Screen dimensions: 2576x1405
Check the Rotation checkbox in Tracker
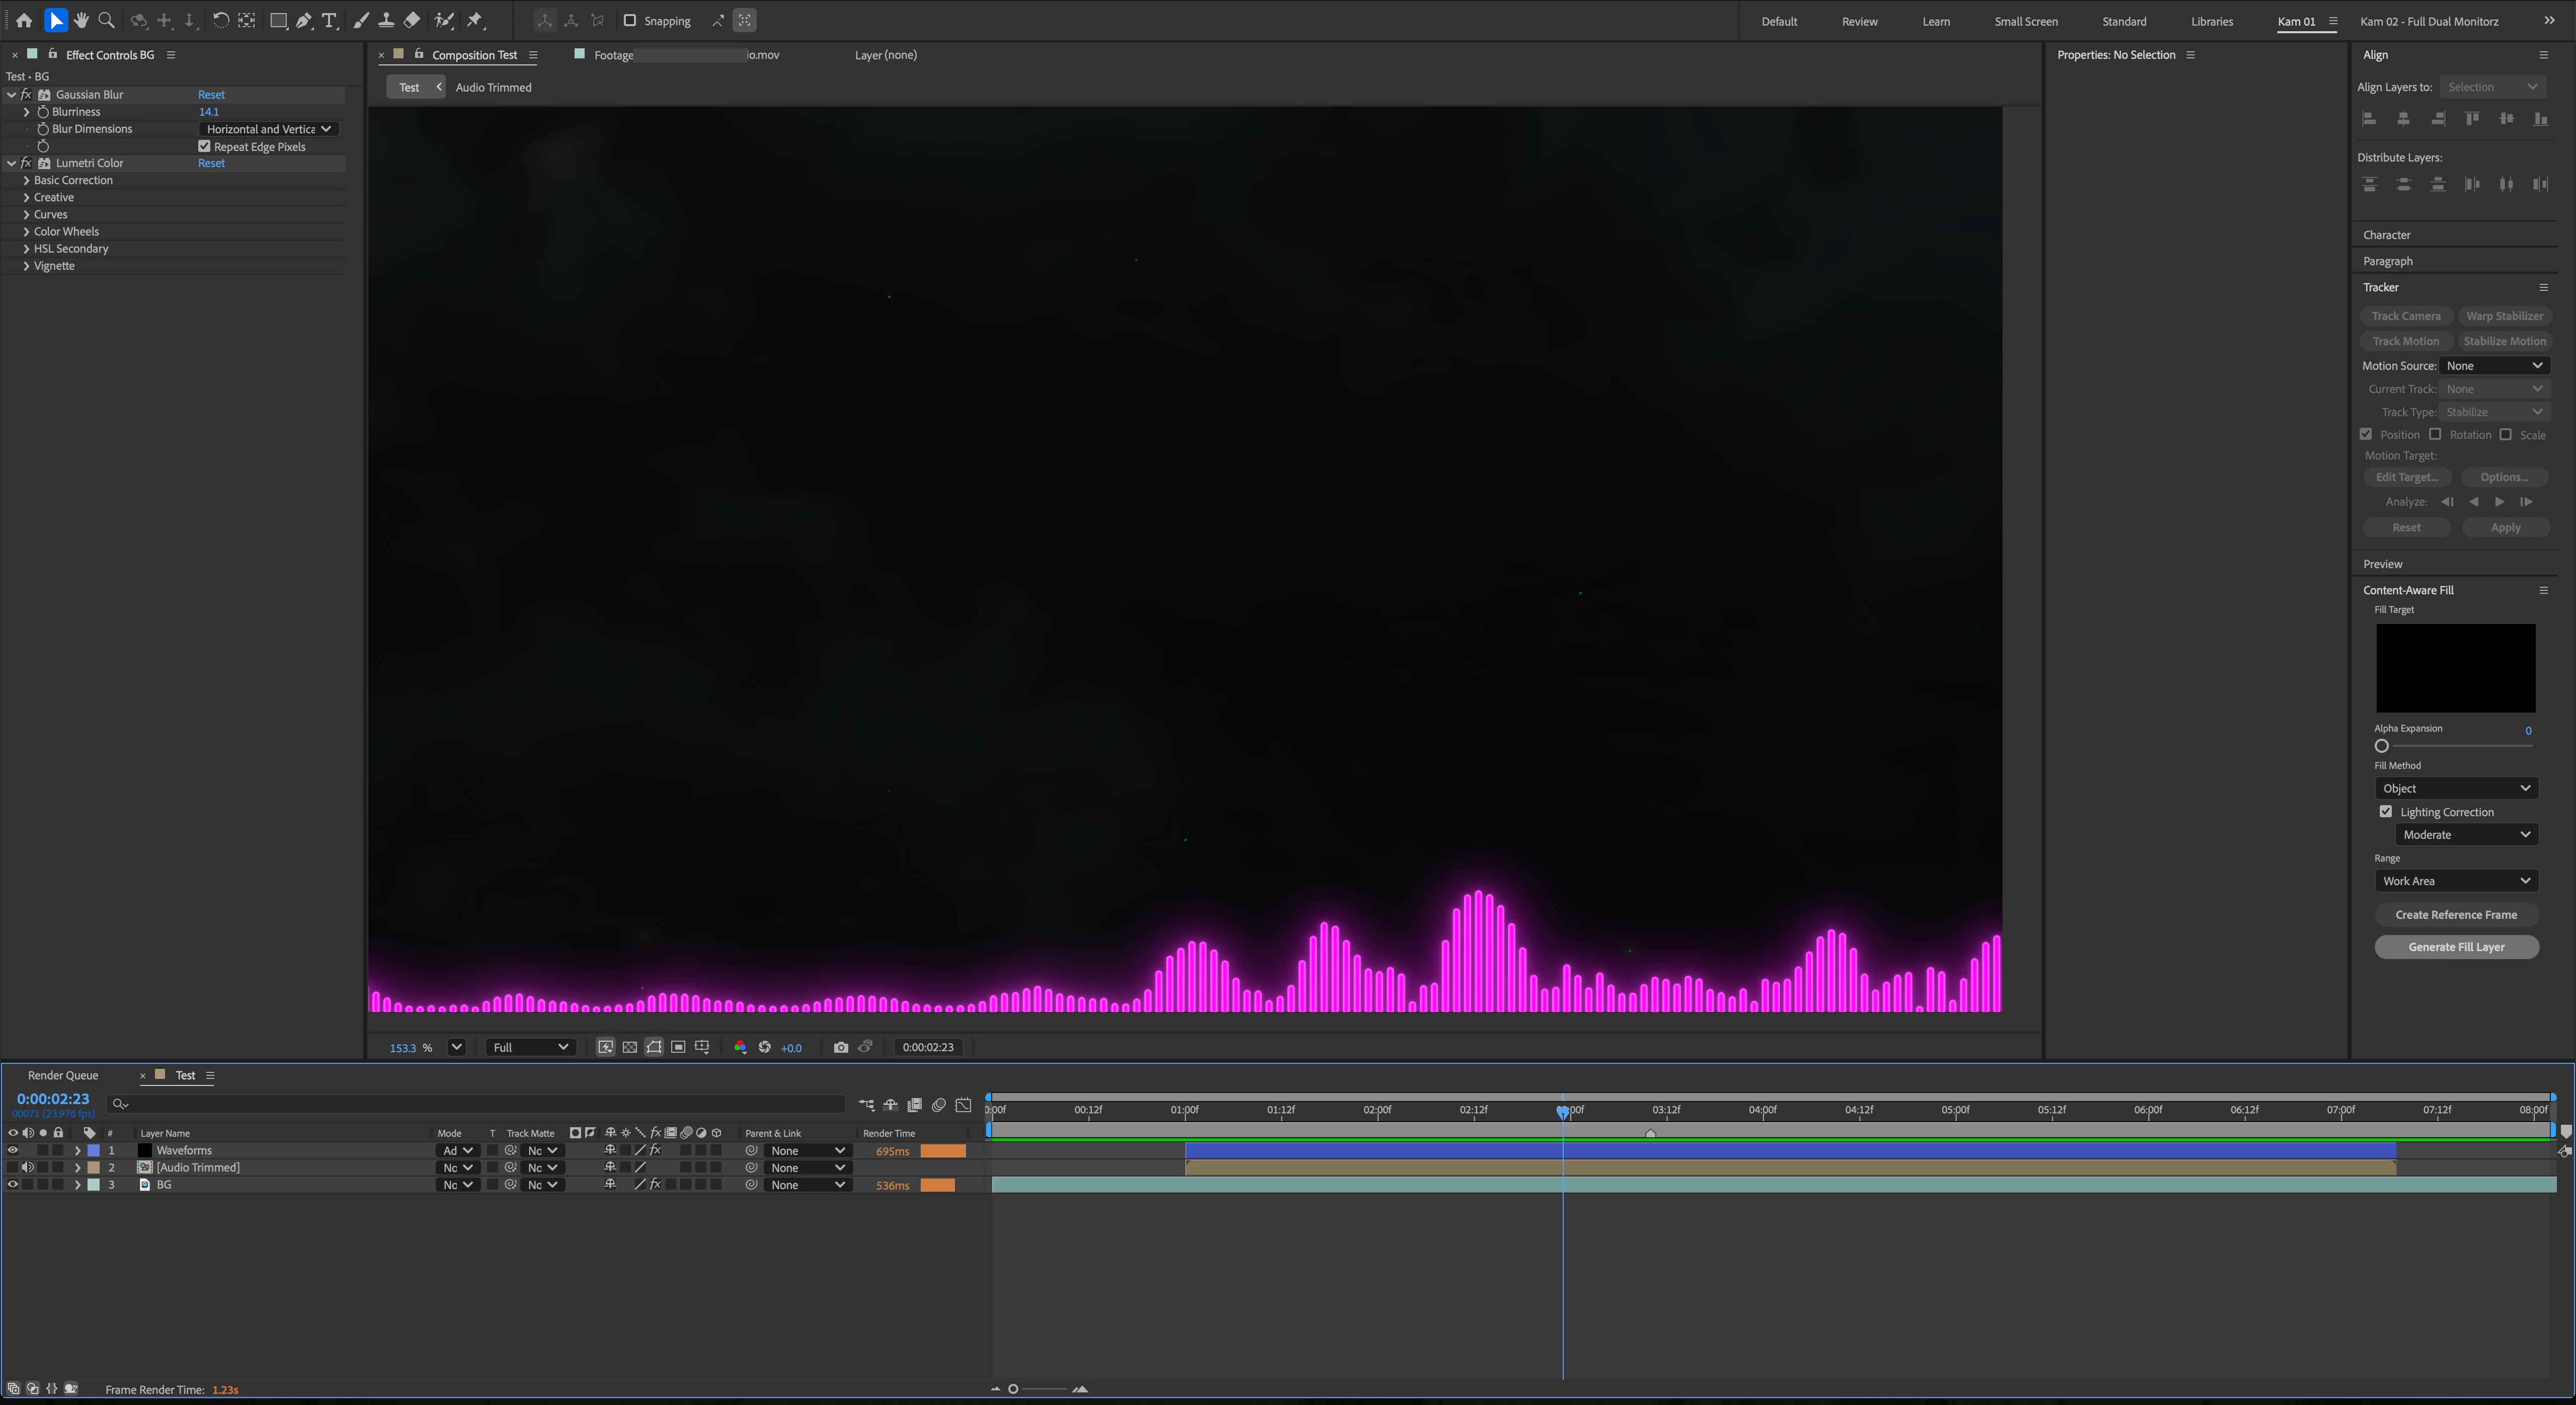(x=2436, y=434)
